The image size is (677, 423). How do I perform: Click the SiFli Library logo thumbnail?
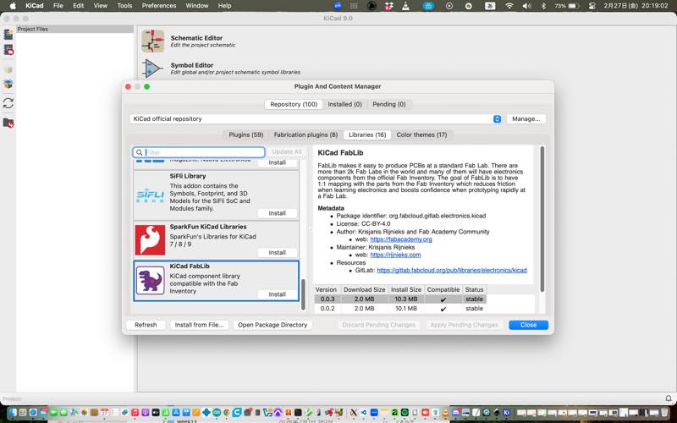(151, 195)
